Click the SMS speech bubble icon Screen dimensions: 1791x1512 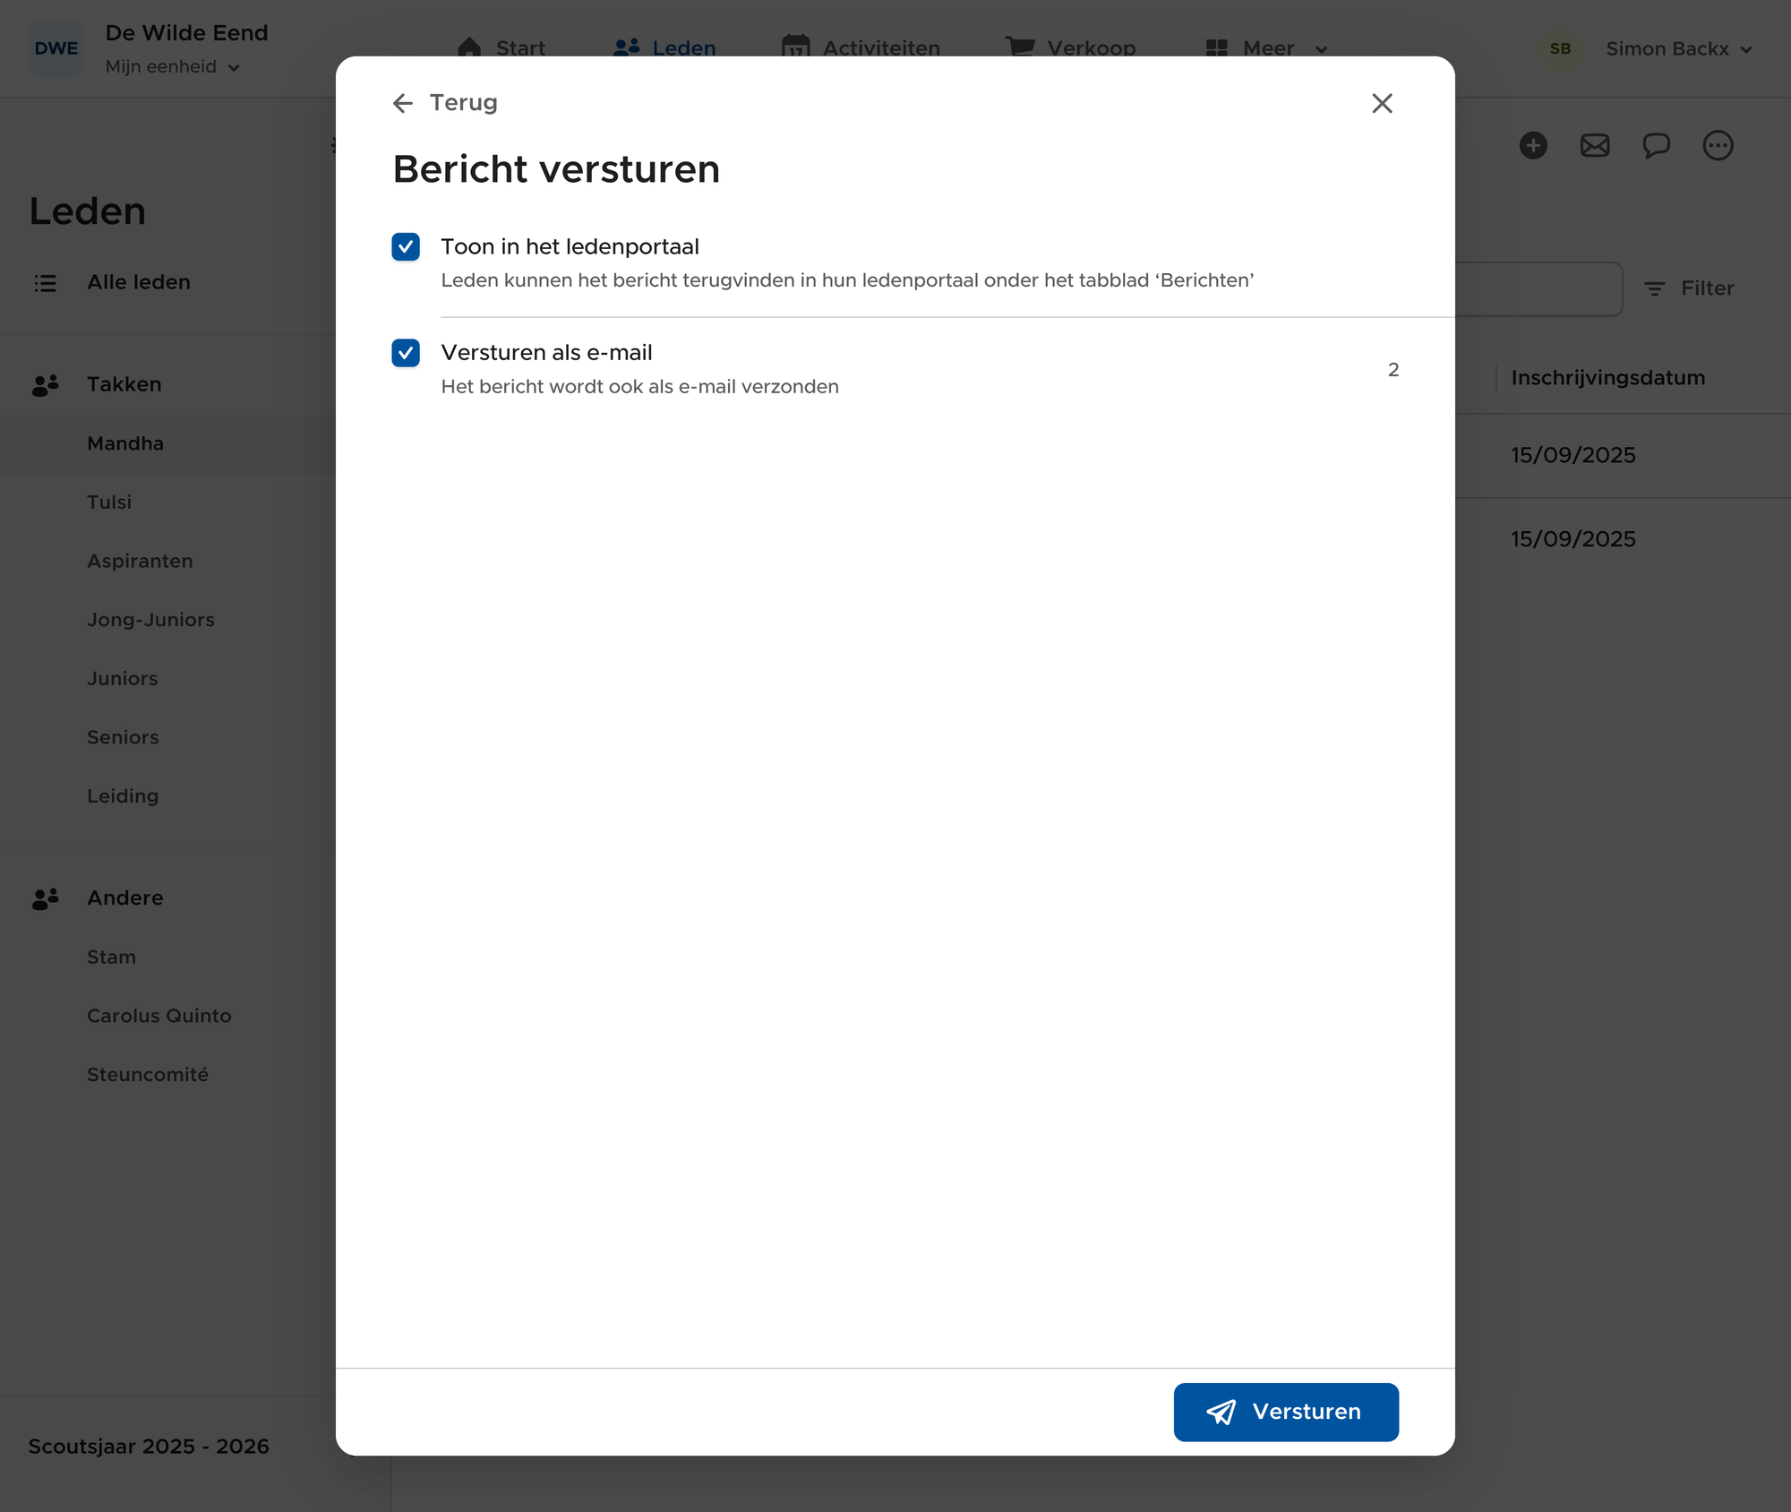click(1656, 145)
